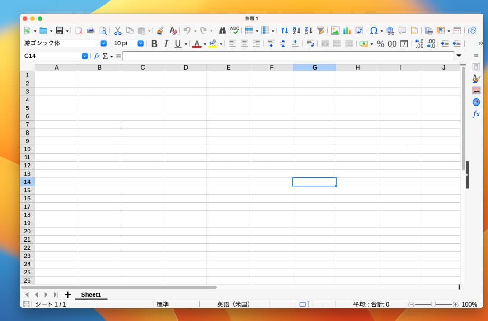The width and height of the screenshot is (488, 321).
Task: Select column D header
Action: [x=185, y=68]
